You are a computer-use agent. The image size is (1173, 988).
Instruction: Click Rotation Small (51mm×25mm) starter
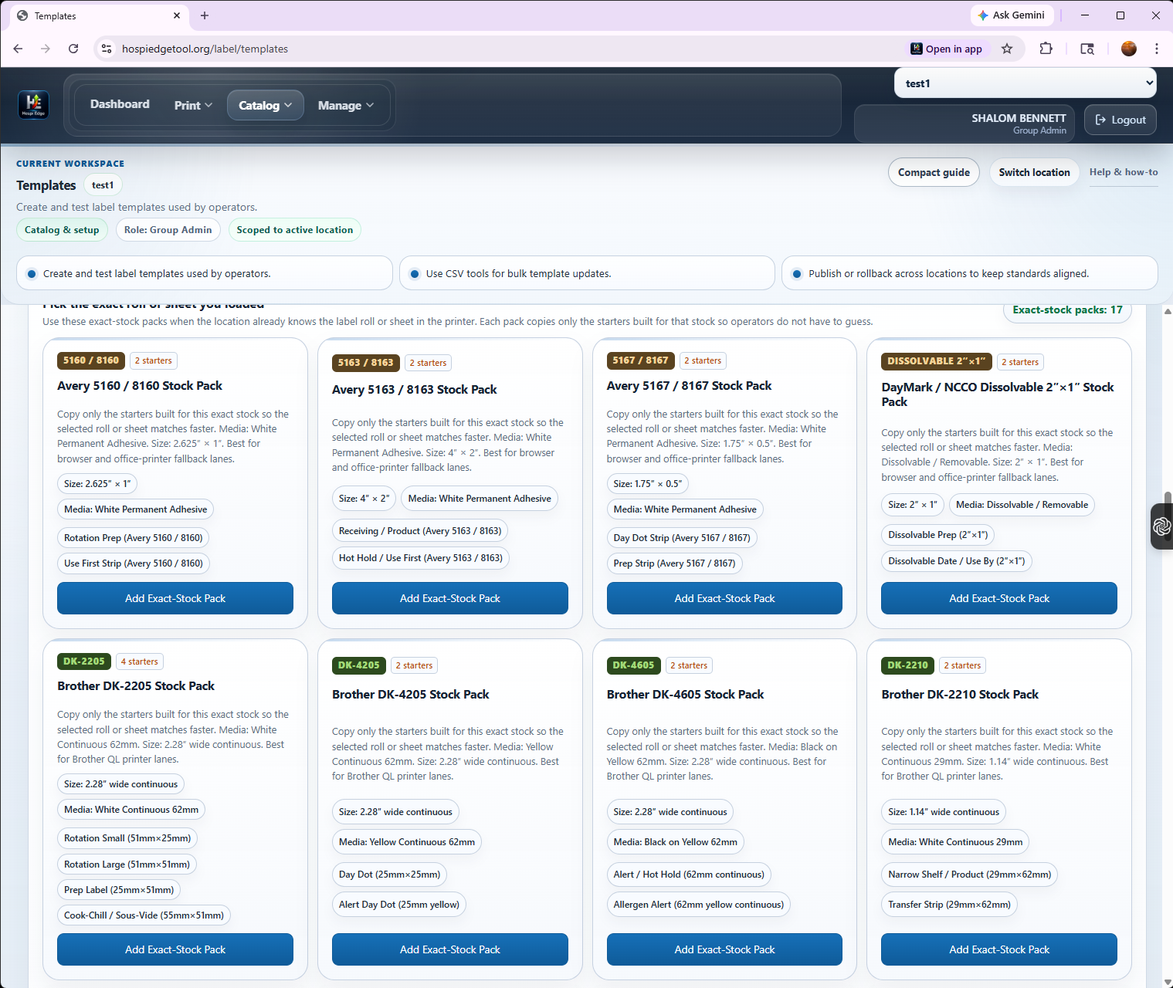click(127, 838)
